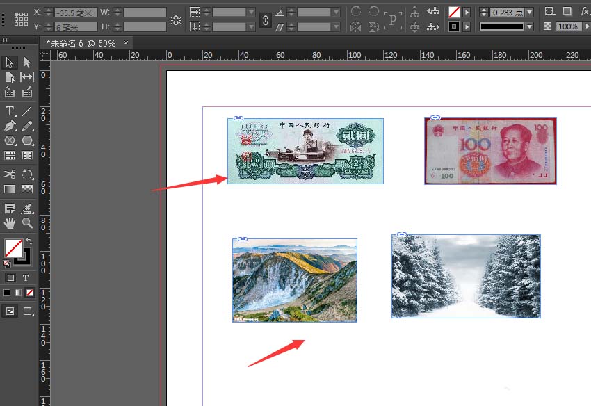Open the scale X percentage dropdown
This screenshot has width=591, height=406.
(x=252, y=13)
